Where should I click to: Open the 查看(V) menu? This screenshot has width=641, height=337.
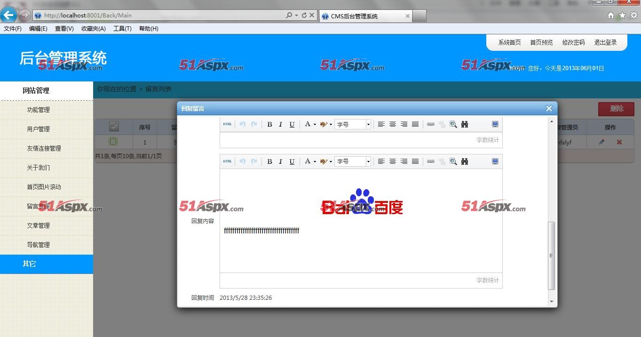tap(64, 29)
